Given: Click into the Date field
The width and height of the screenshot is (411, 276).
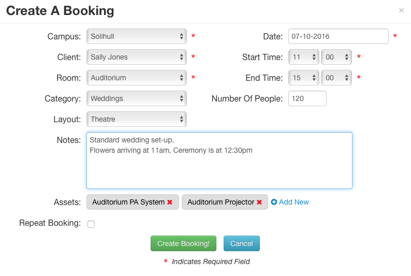Looking at the screenshot, I should (x=339, y=36).
